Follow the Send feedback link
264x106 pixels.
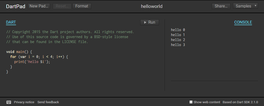[48, 102]
